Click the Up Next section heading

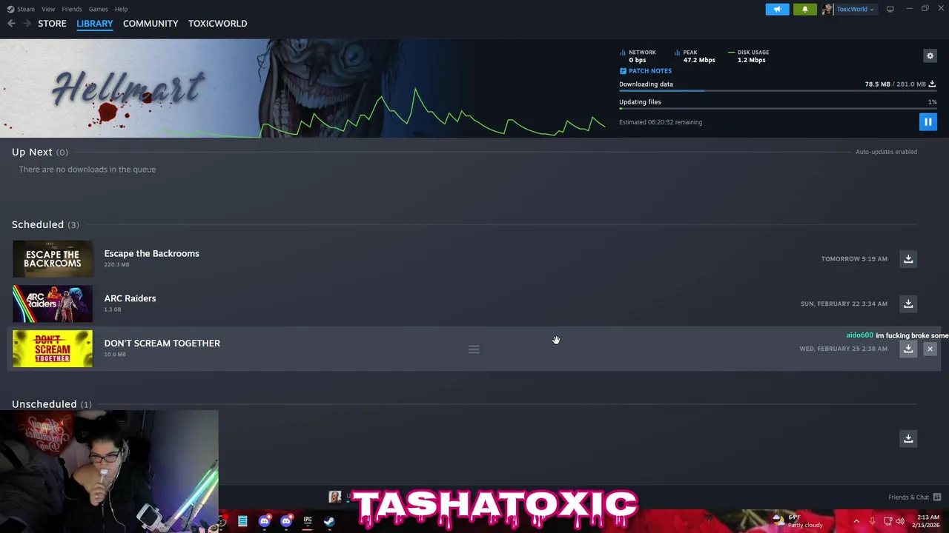click(x=32, y=152)
